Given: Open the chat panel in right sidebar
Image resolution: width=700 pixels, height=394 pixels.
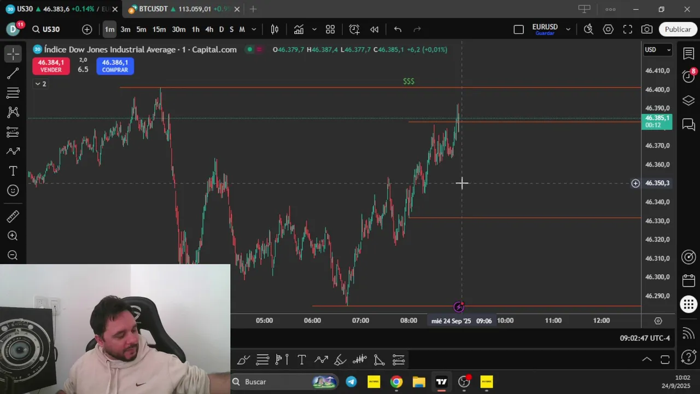Looking at the screenshot, I should pos(689,125).
